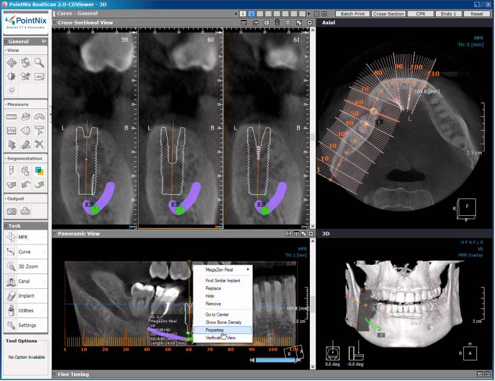495x381 pixels.
Task: Click the play button in Cross-Sectional header
Action: (267, 23)
